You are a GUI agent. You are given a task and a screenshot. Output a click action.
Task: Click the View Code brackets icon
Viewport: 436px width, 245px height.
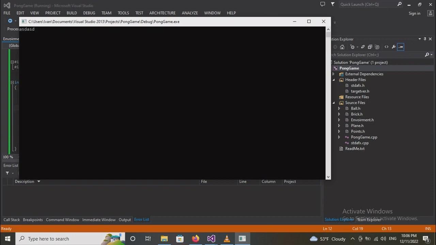point(386,47)
